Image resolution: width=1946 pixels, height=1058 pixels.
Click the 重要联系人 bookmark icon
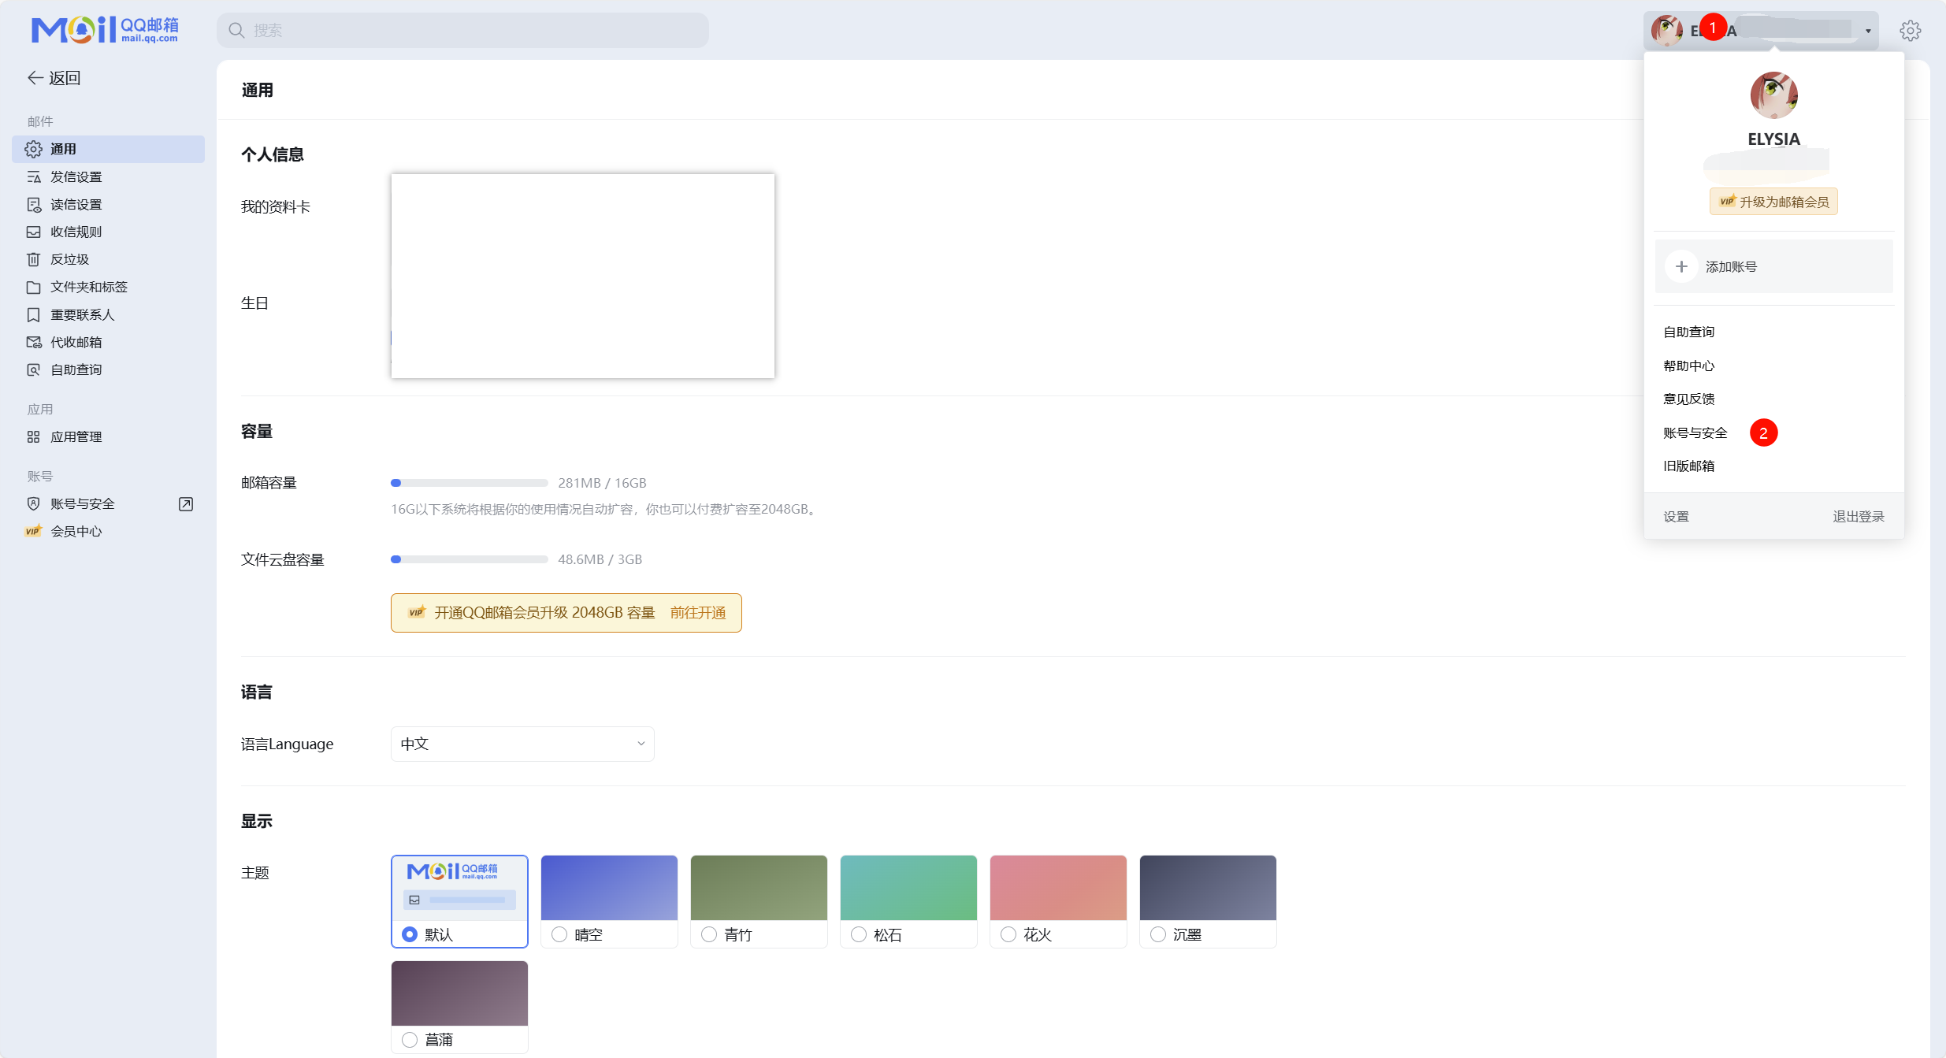(x=33, y=314)
